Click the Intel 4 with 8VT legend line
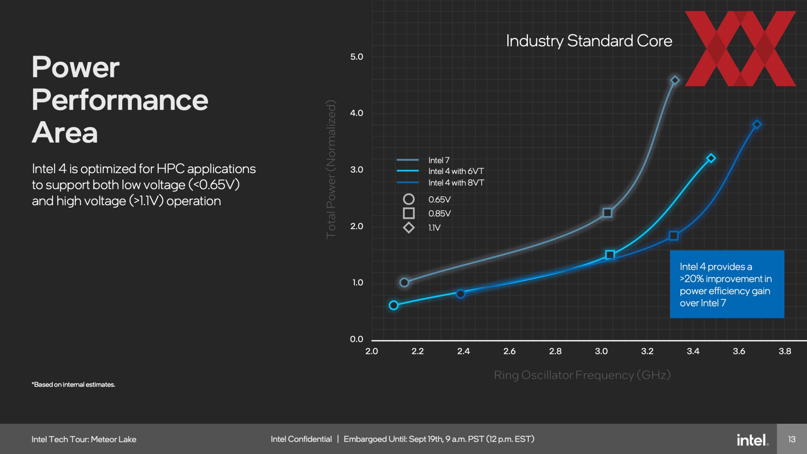 coord(408,182)
